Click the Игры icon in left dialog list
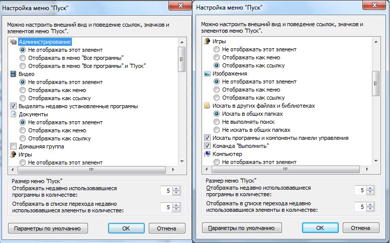The width and height of the screenshot is (390, 243). click(x=13, y=154)
